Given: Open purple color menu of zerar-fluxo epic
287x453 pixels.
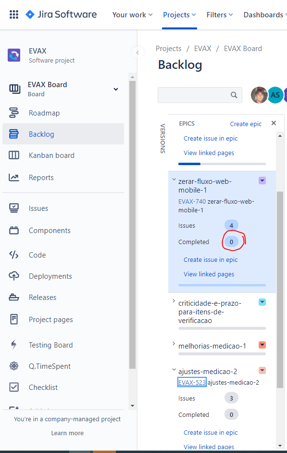Looking at the screenshot, I should pyautogui.click(x=262, y=181).
